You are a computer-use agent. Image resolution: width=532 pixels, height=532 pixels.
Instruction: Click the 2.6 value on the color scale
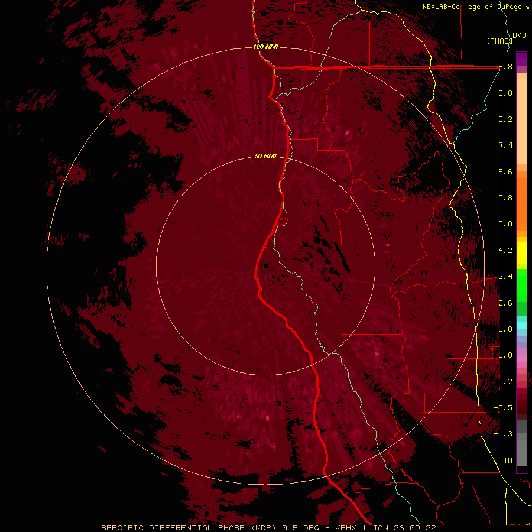(505, 303)
